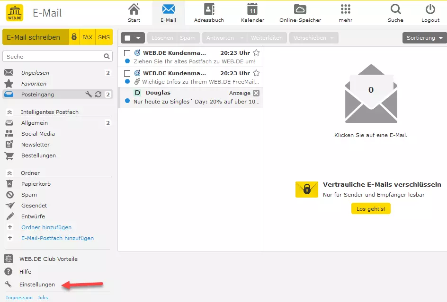Click the attachment paperclip on 'Wichtige Infos' email
This screenshot has height=302, width=447.
pos(137,81)
